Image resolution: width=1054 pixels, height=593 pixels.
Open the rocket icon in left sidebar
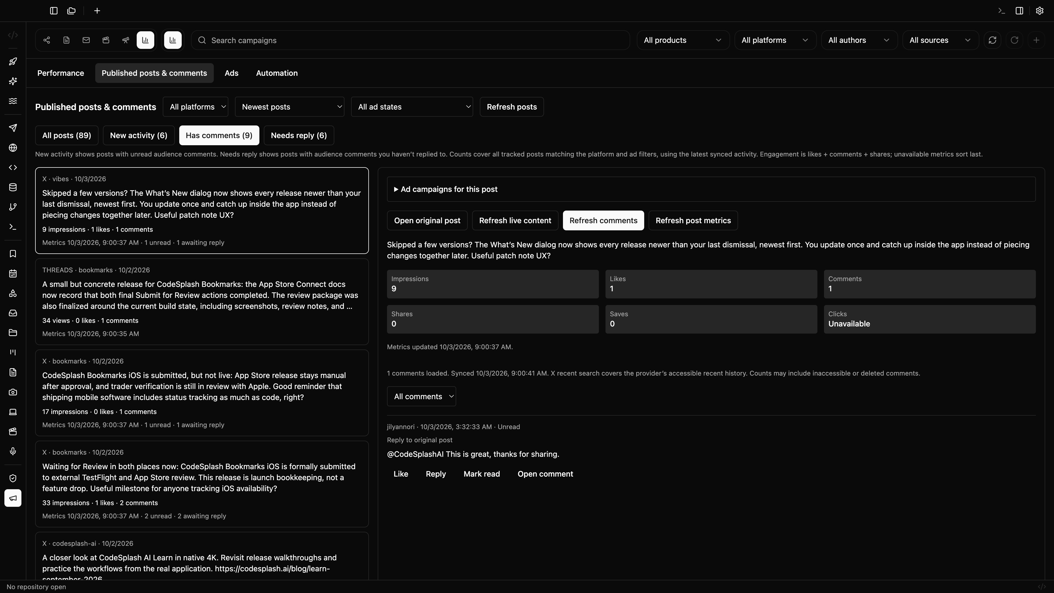coord(13,61)
